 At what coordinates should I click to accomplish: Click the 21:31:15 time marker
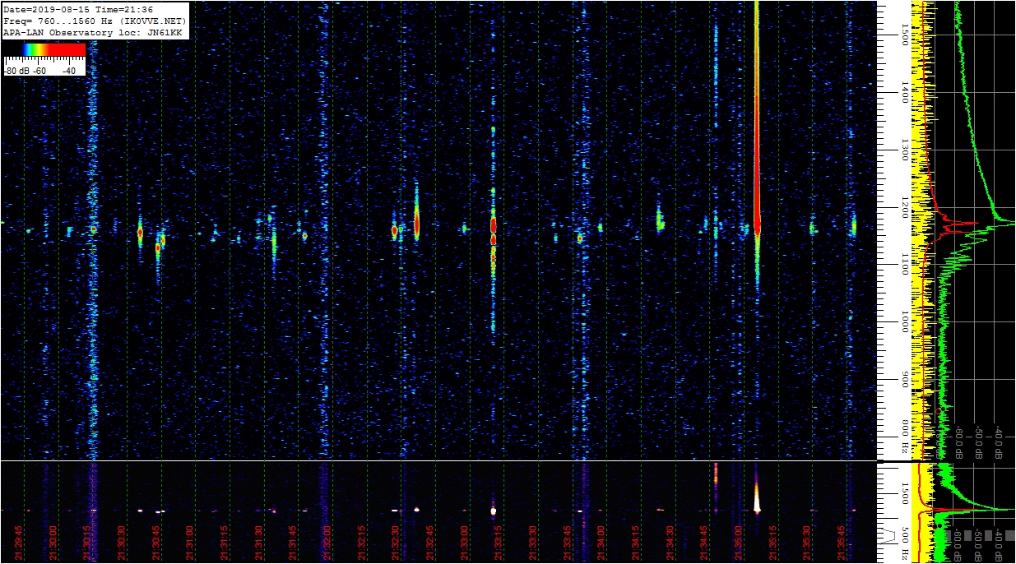(225, 543)
